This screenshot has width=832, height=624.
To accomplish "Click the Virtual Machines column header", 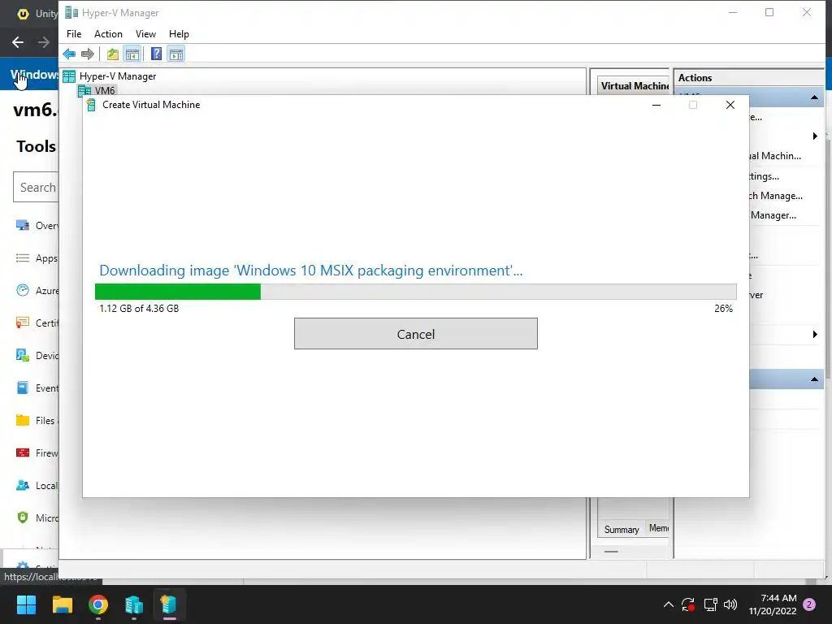I will [635, 86].
